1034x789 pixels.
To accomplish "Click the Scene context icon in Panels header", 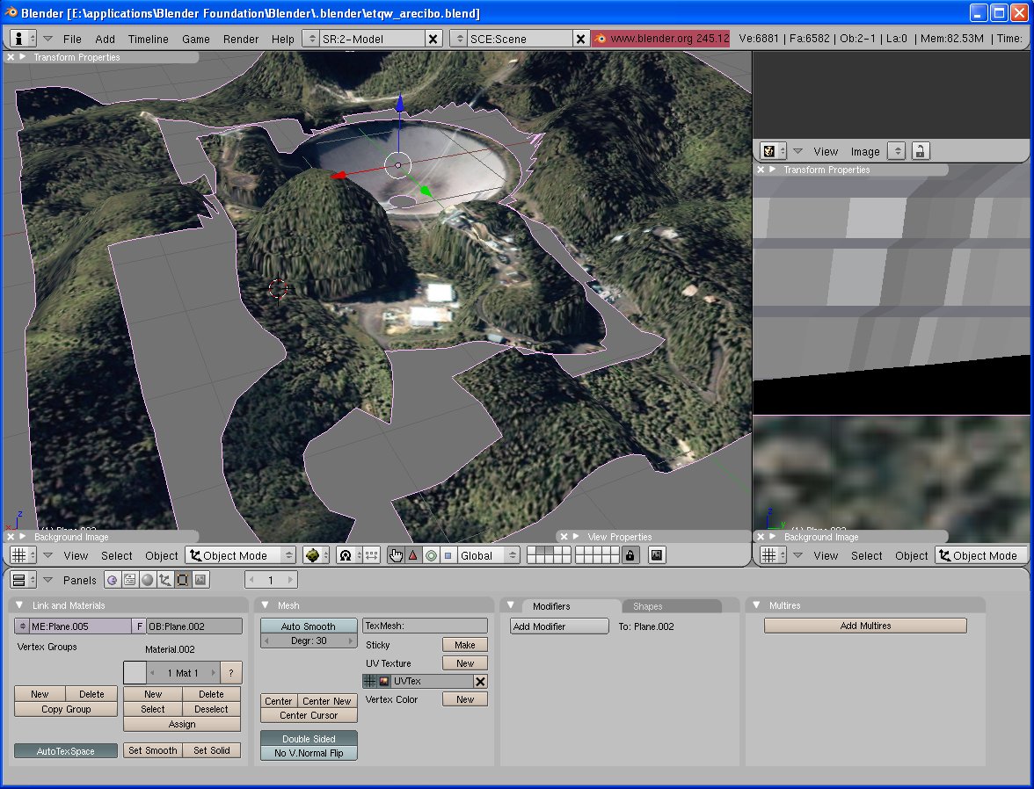I will pyautogui.click(x=200, y=580).
